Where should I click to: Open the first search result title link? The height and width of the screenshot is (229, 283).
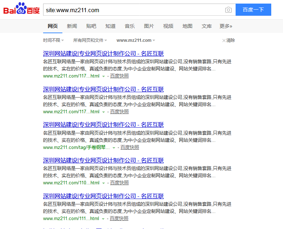103,54
